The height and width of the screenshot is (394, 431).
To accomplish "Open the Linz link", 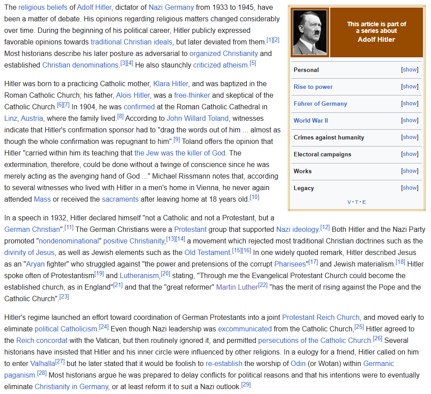I will click(x=11, y=119).
